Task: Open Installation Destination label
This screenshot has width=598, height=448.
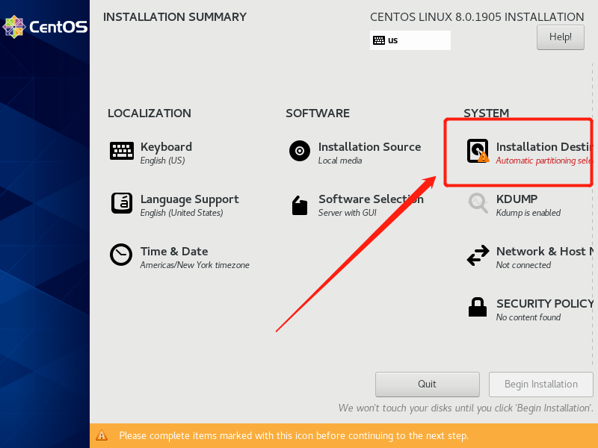Action: (x=545, y=146)
